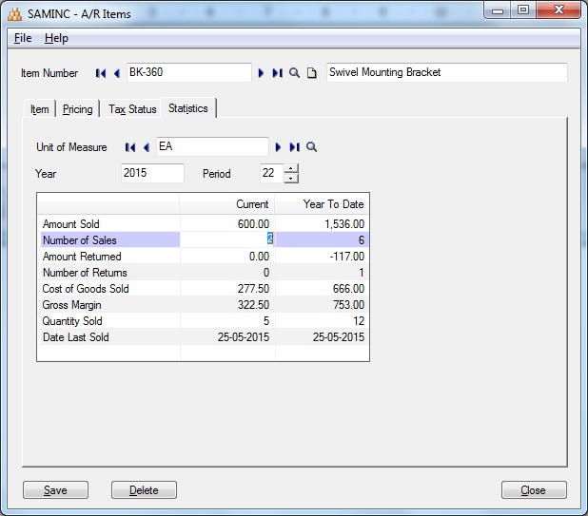Open the Unit of Measure finder
The height and width of the screenshot is (516, 588).
[x=311, y=147]
